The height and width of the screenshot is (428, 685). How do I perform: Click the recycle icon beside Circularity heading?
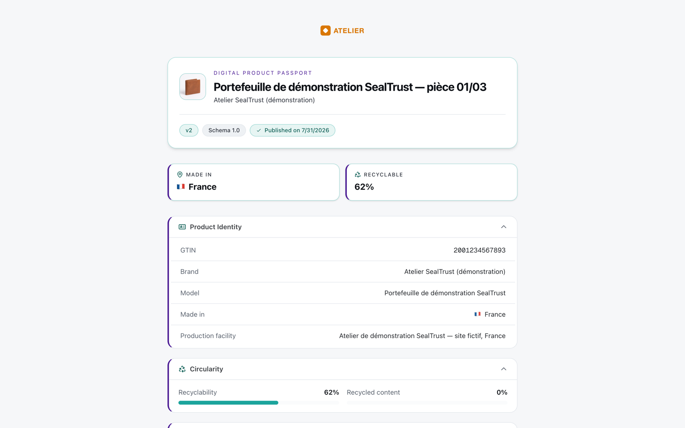tap(182, 369)
